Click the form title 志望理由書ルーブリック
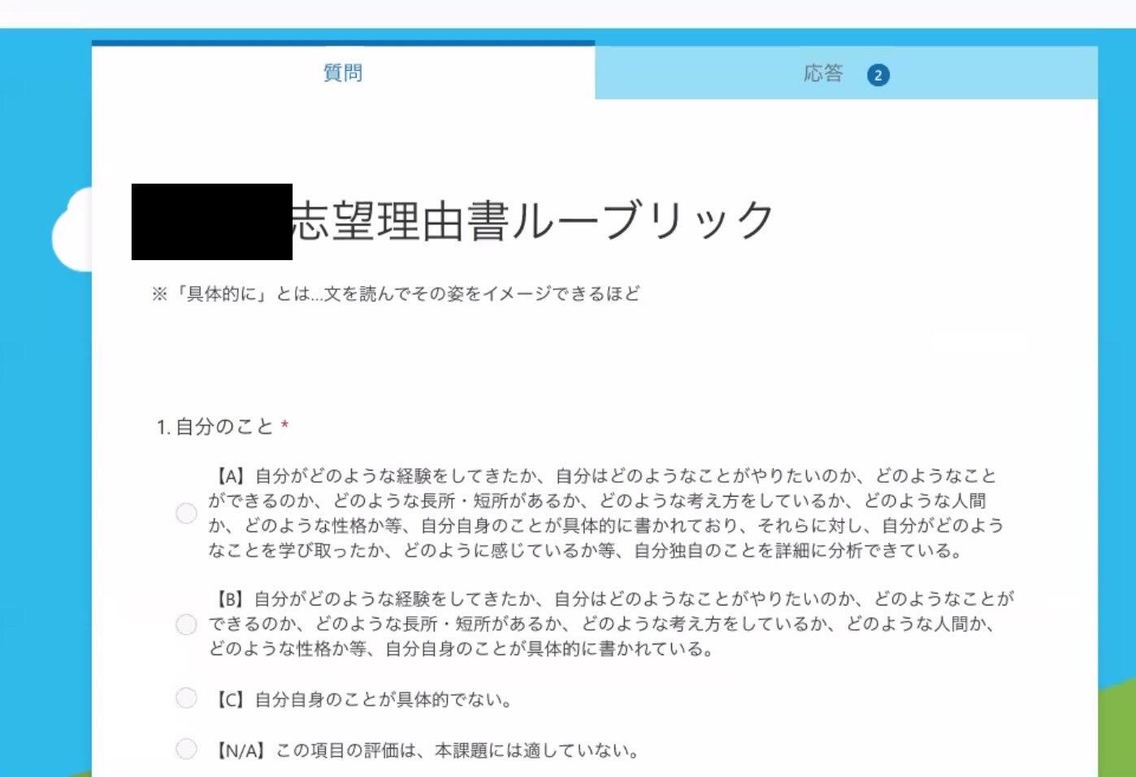Screen dimensions: 1136x777 (x=533, y=221)
